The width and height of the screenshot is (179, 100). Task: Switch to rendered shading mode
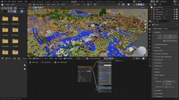(143, 4)
